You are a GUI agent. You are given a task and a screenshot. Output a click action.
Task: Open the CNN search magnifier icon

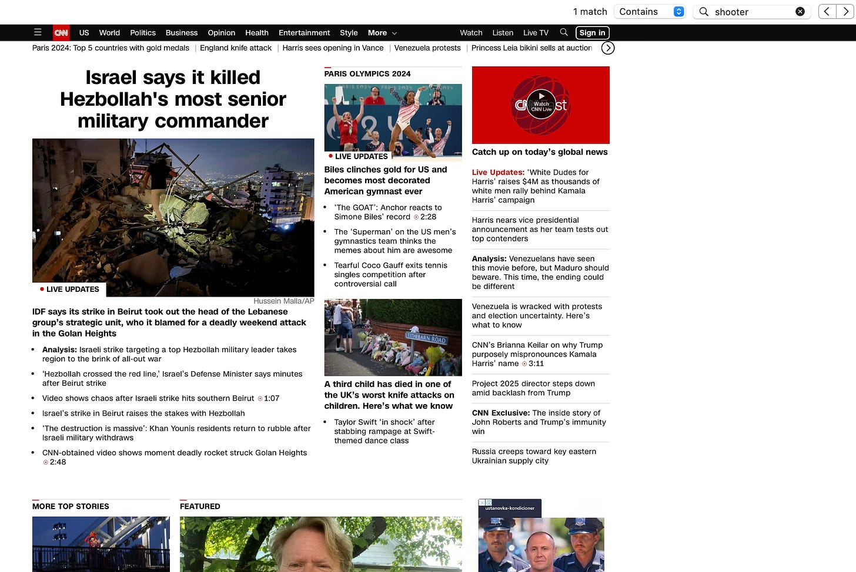coord(564,32)
